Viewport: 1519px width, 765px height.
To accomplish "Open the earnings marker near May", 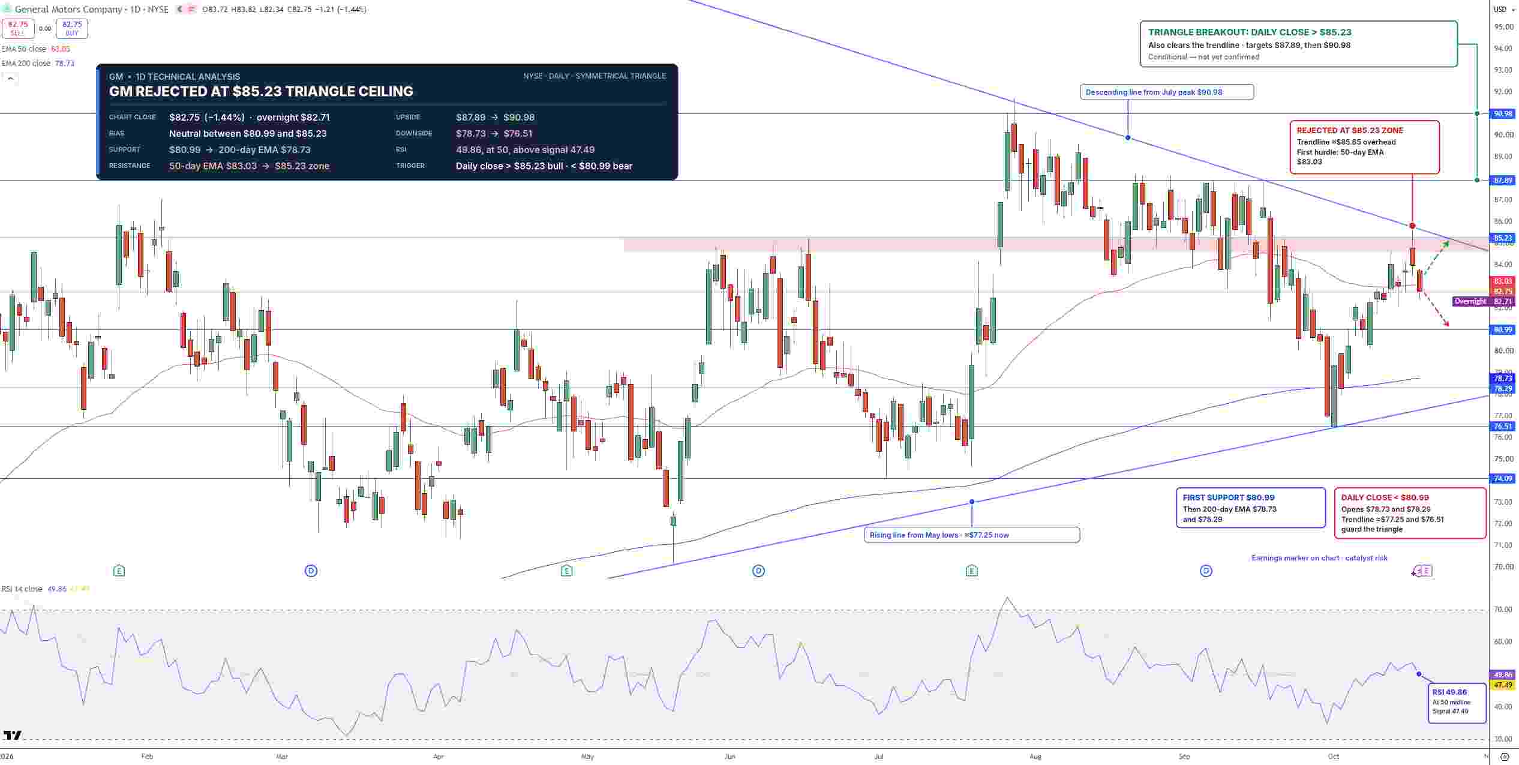I will [566, 571].
